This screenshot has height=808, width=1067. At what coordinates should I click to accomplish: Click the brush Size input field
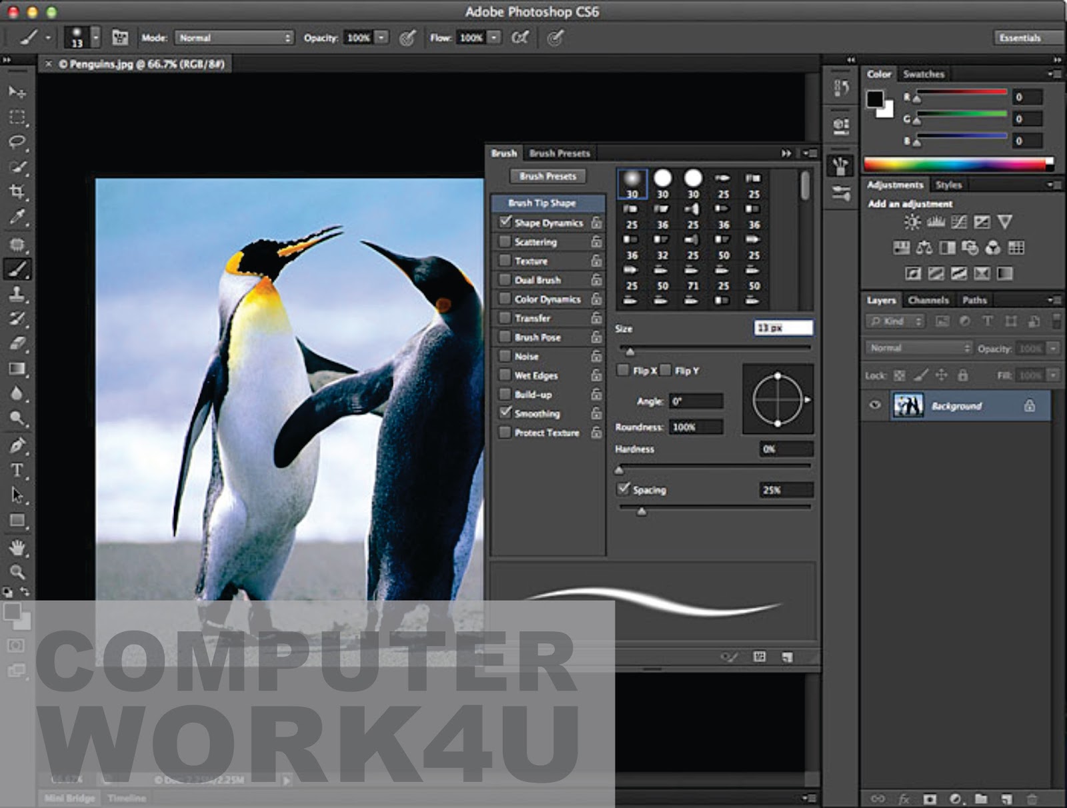click(x=784, y=327)
